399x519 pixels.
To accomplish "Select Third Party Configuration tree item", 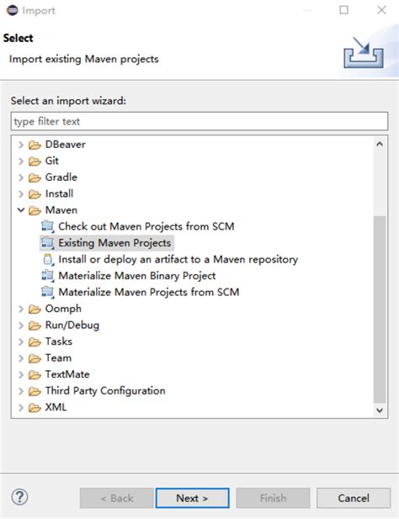I will coord(105,391).
